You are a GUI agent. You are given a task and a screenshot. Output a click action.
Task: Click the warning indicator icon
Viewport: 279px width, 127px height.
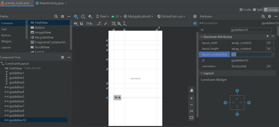pos(195,16)
